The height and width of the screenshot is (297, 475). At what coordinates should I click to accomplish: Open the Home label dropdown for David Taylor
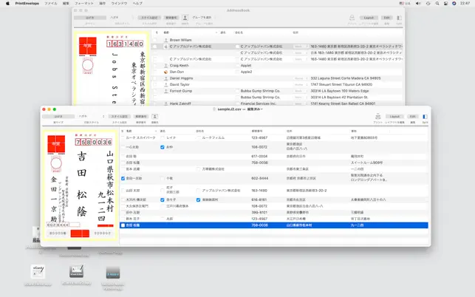point(300,84)
